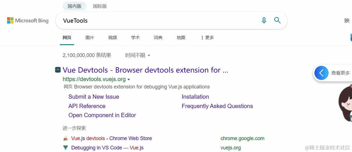Click the Browser devtools extension description text

(142, 87)
